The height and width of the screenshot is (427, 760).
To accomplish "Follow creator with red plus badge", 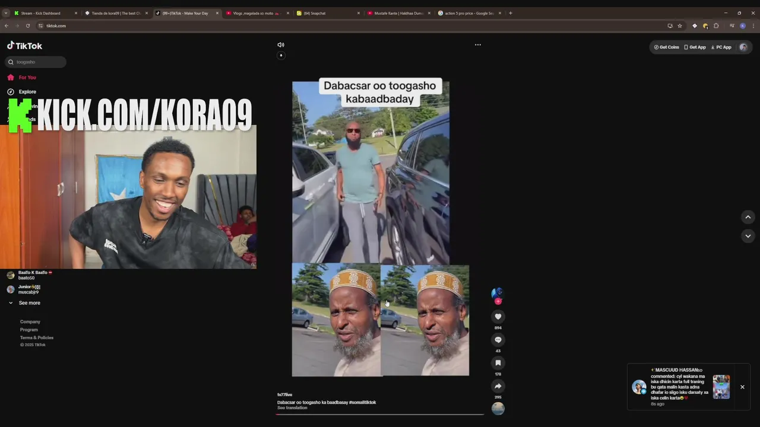I will [x=498, y=301].
